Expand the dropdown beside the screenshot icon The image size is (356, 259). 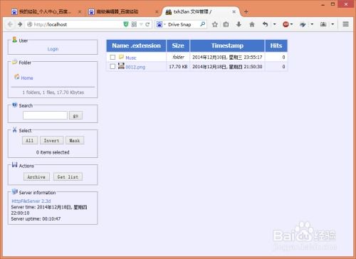point(333,24)
